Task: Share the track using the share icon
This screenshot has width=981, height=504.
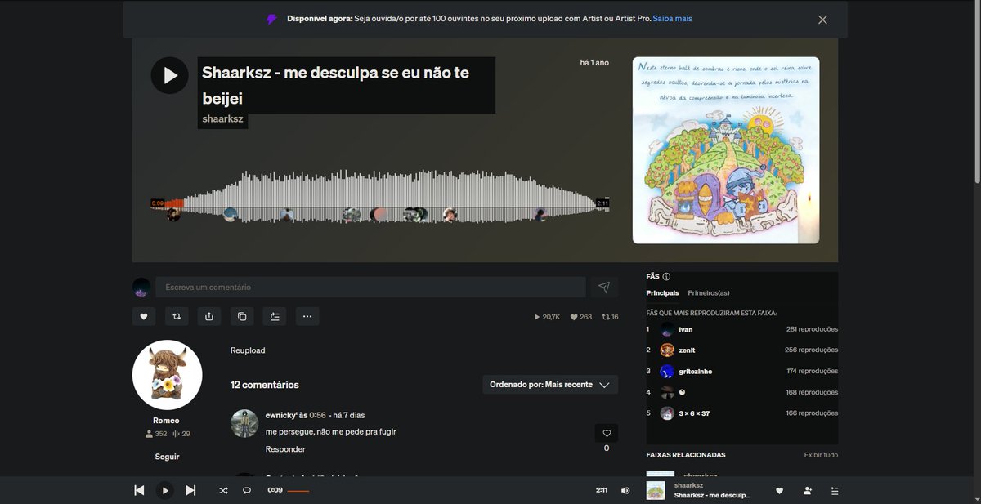Action: tap(209, 316)
